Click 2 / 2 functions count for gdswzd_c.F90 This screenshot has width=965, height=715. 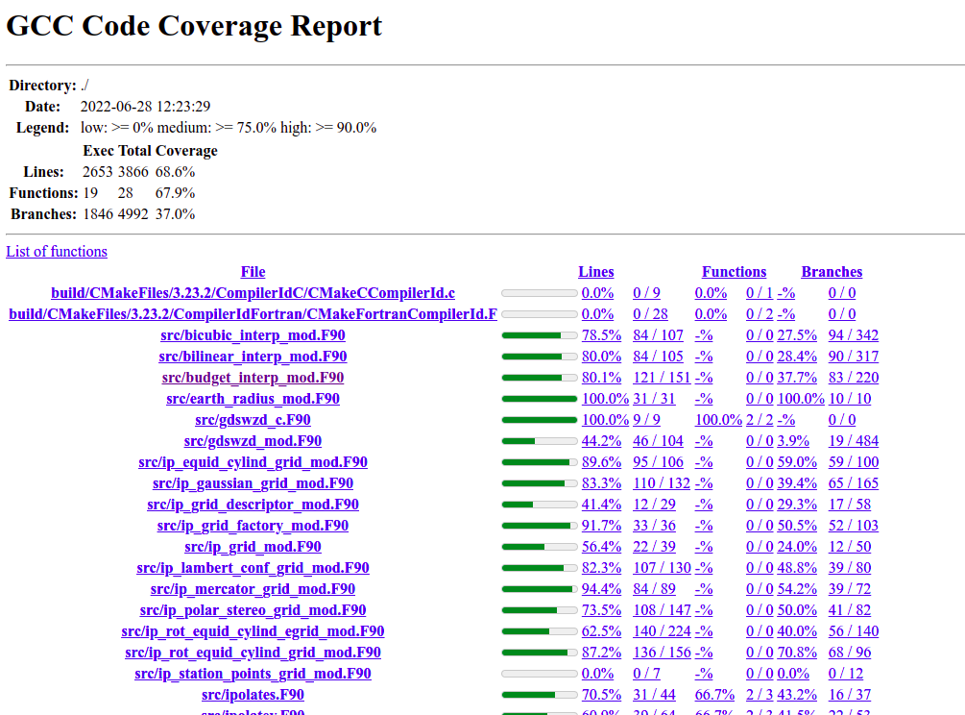pos(760,420)
